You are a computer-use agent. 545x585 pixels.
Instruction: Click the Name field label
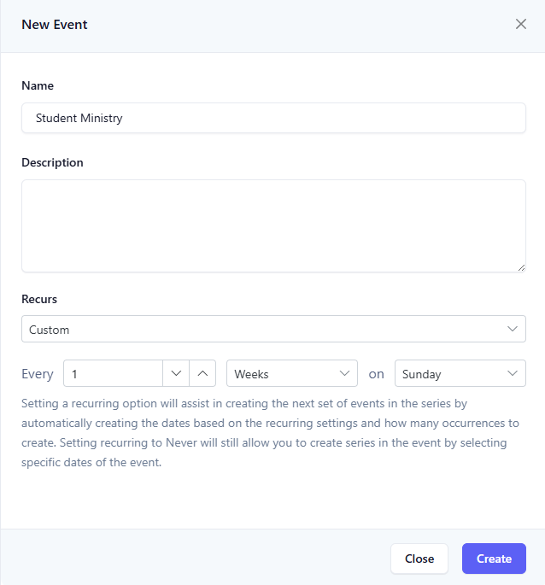click(x=38, y=85)
